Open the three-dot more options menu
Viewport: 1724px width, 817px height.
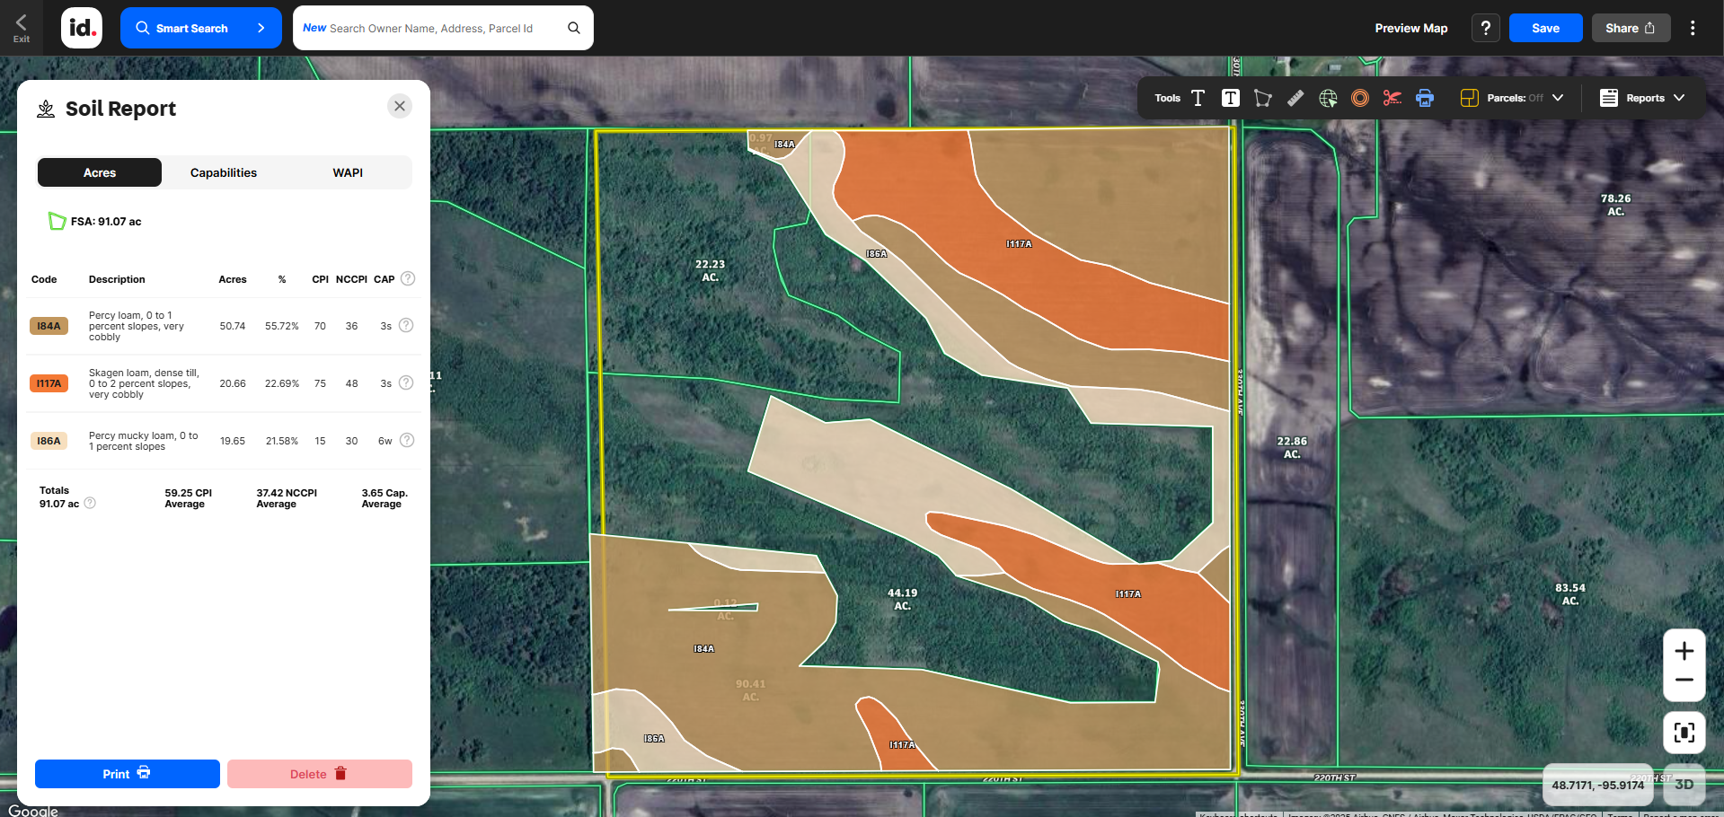click(x=1693, y=28)
